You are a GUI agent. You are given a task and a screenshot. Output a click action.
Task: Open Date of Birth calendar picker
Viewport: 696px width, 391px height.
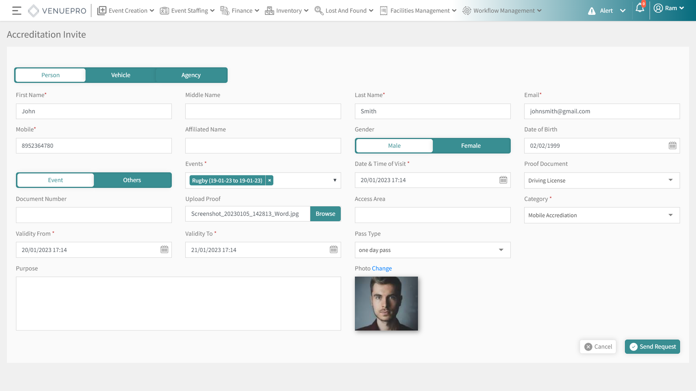(672, 146)
